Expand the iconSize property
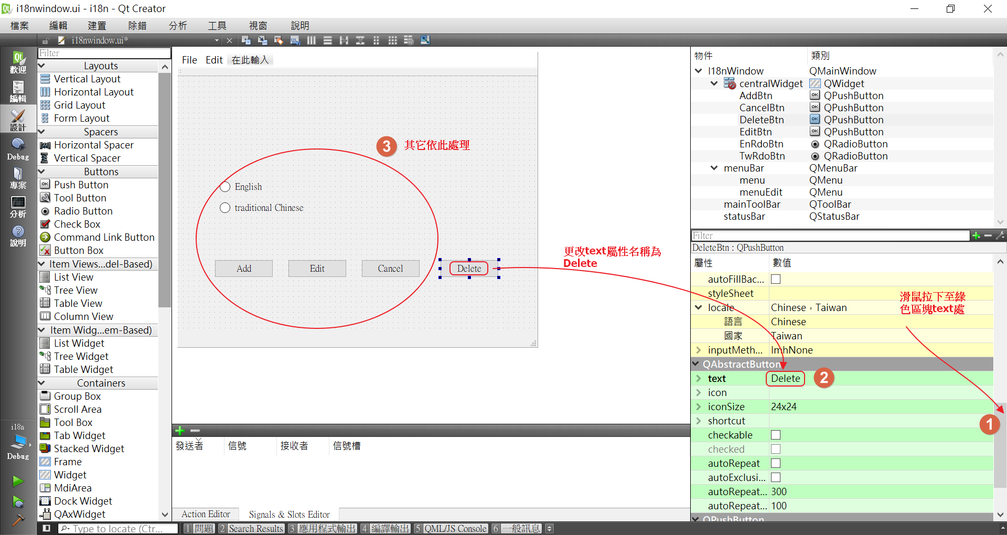 click(699, 406)
